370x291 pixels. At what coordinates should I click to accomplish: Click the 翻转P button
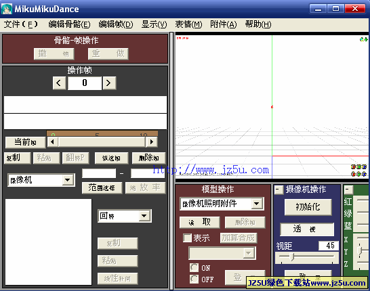(x=75, y=158)
